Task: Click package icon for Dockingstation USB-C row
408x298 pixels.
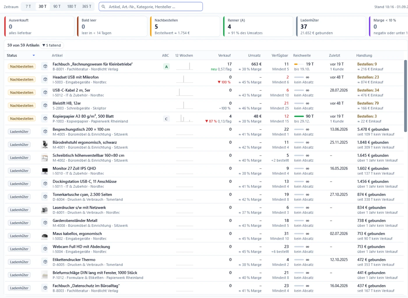Action: pos(45,184)
